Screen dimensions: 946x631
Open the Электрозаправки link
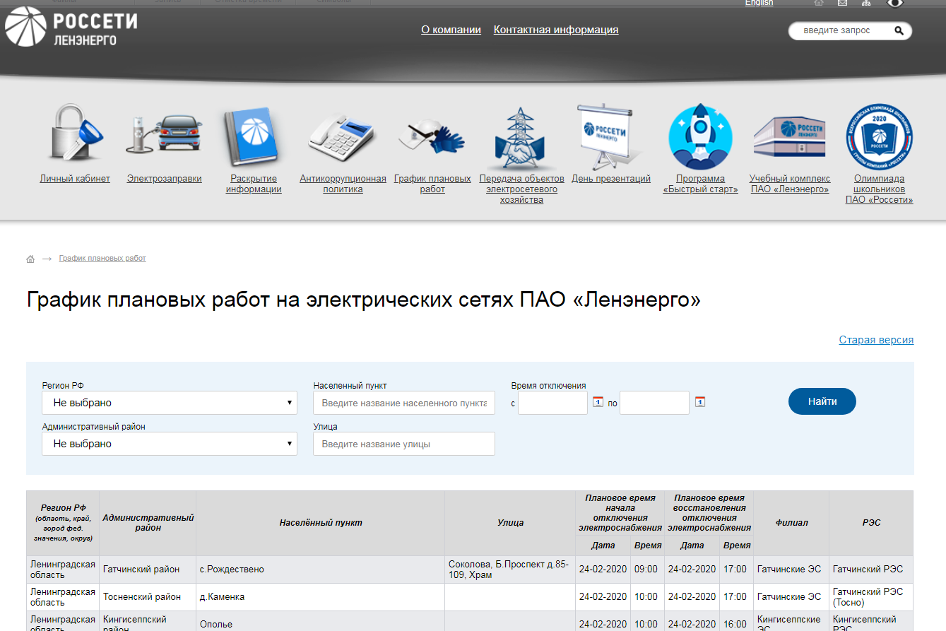[x=165, y=179]
